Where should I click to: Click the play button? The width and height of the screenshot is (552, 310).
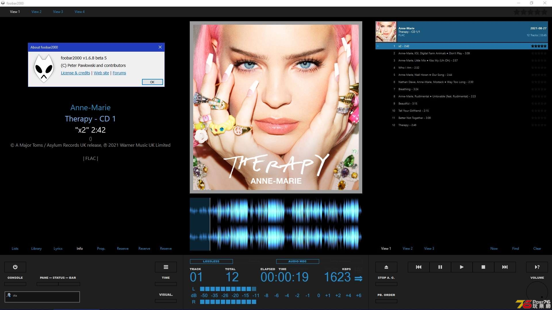pos(462,267)
